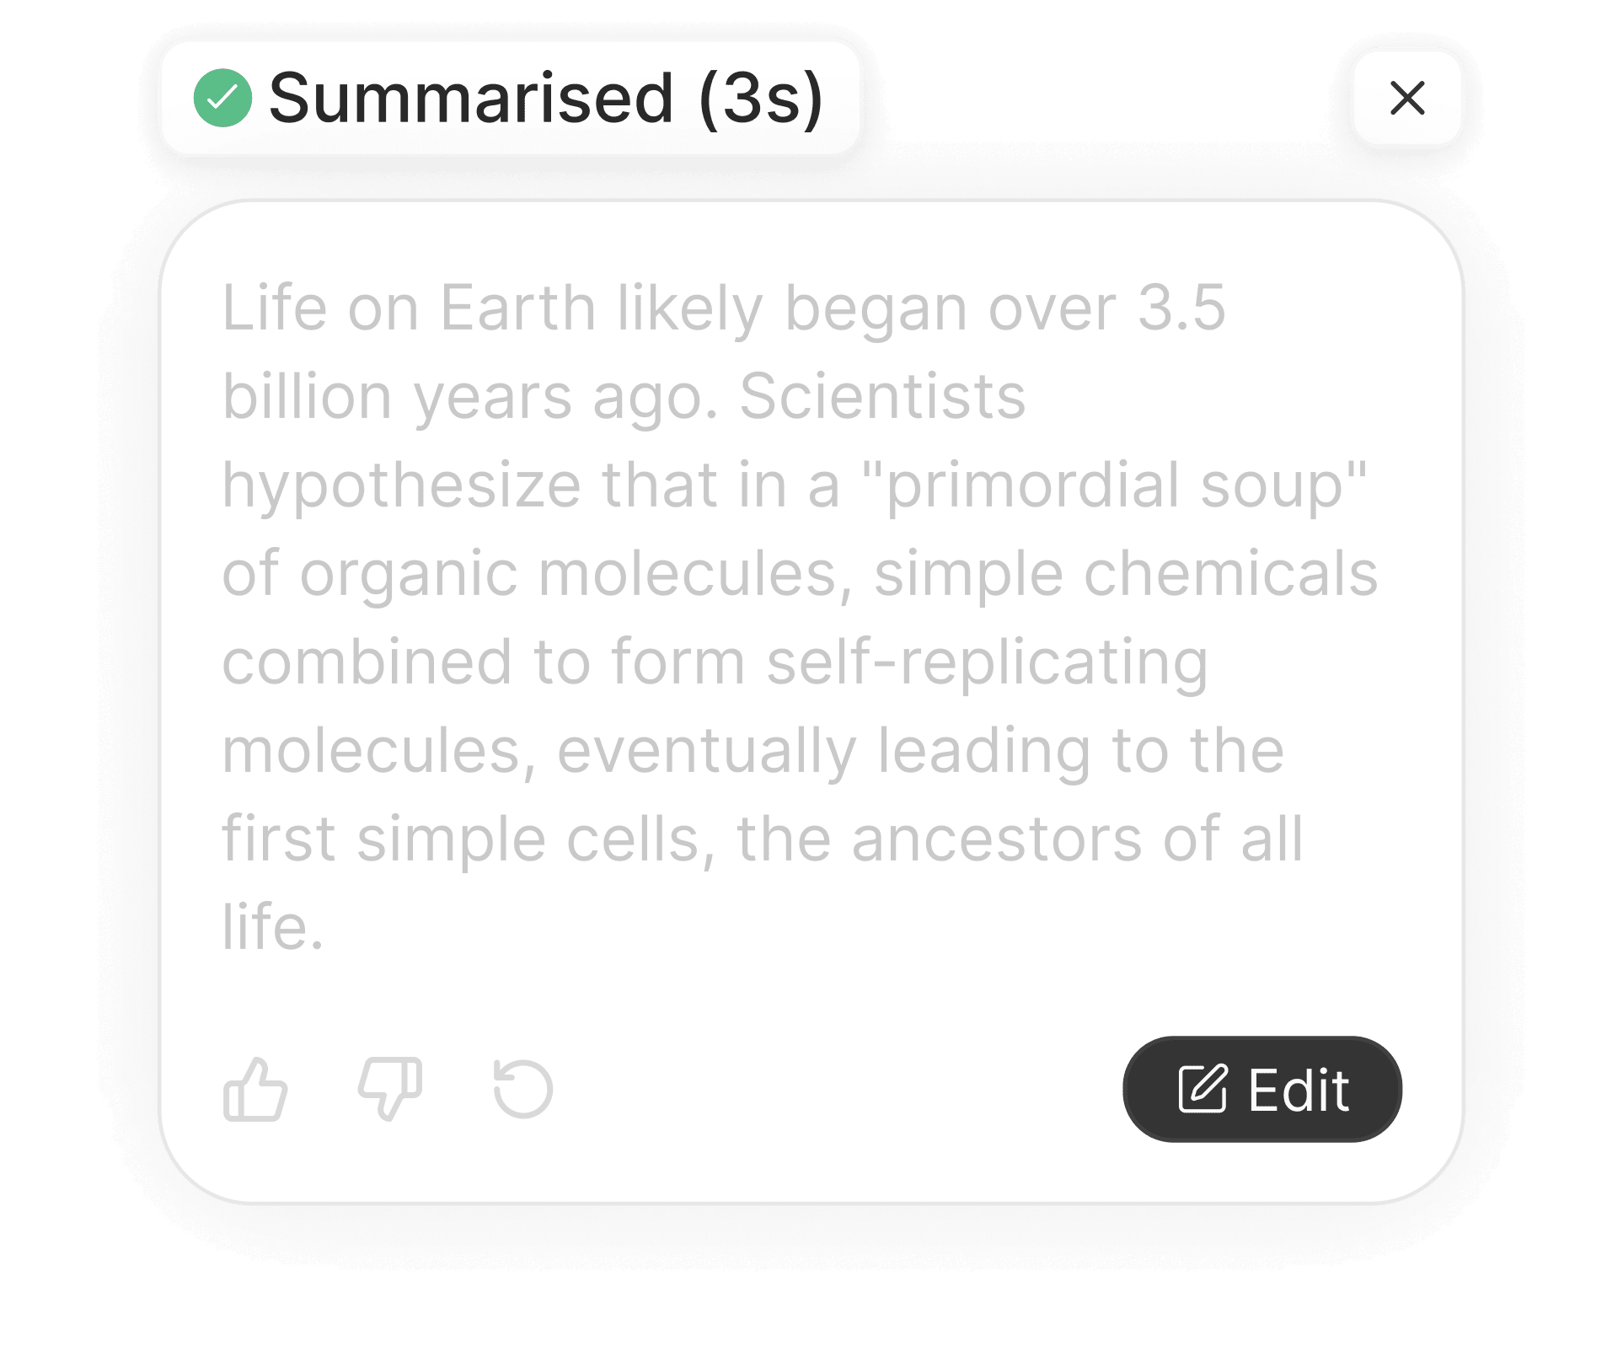
Task: Click the number "3.5" in the summary
Action: (1181, 308)
